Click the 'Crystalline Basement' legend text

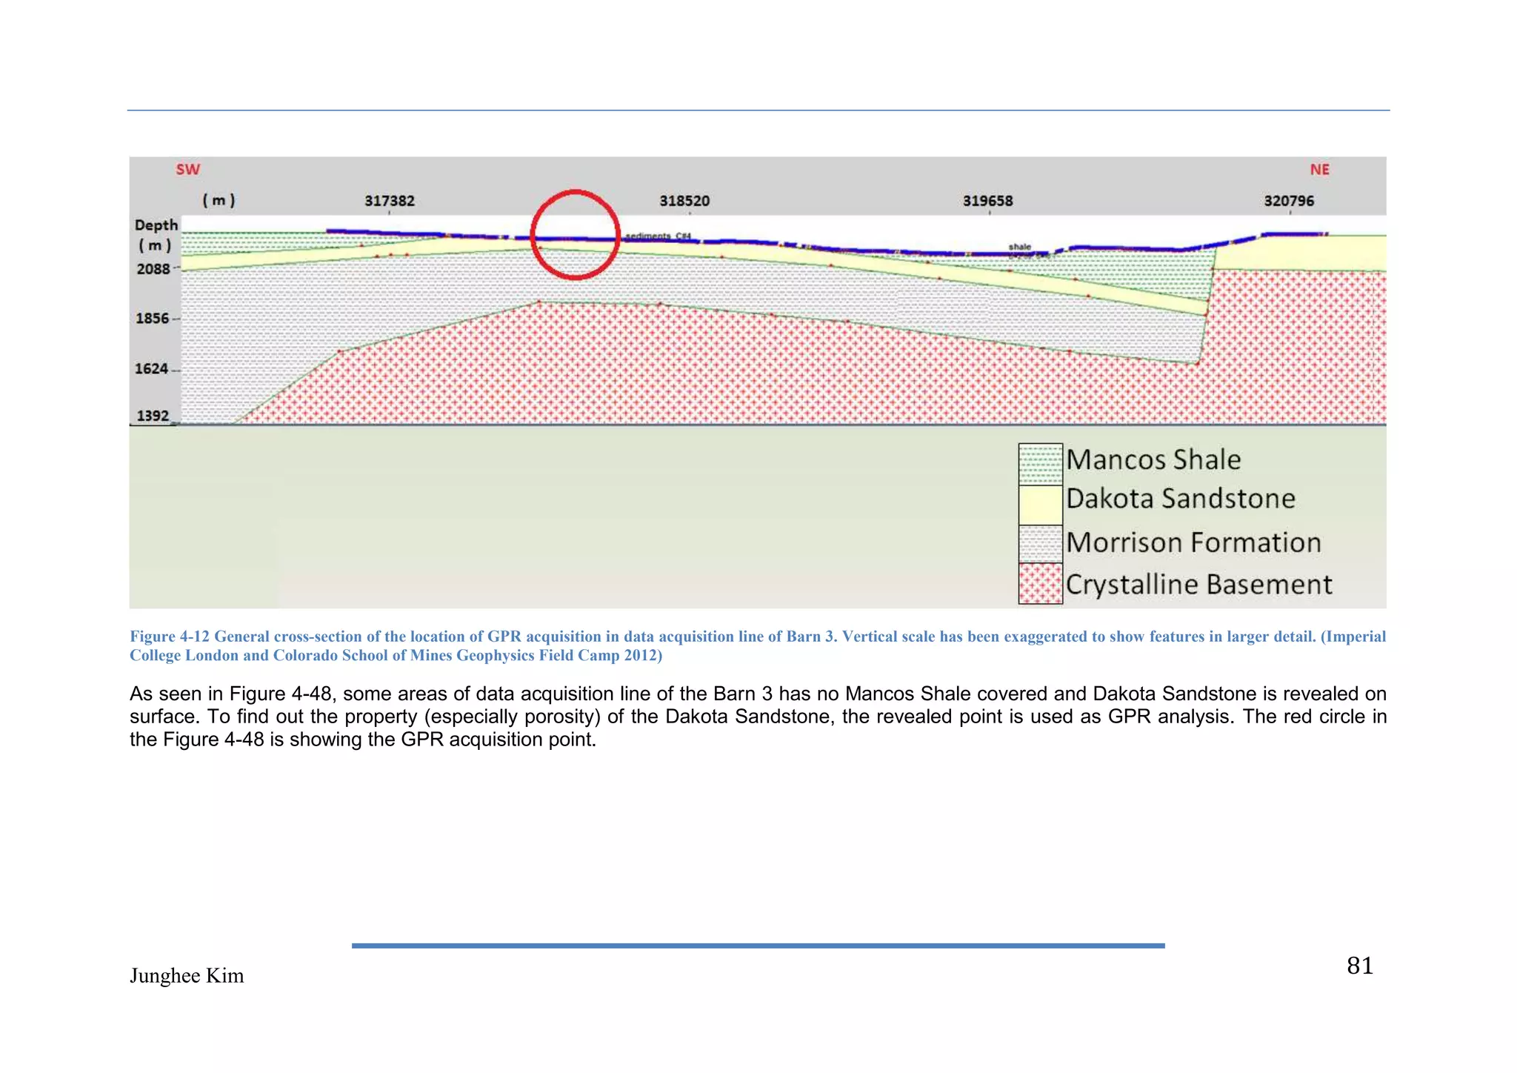(x=1198, y=585)
